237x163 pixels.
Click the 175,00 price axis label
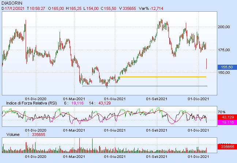coord(224,50)
